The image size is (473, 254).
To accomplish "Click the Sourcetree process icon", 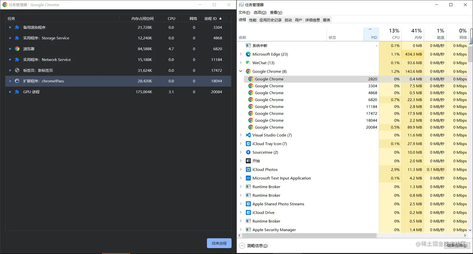I will [248, 152].
